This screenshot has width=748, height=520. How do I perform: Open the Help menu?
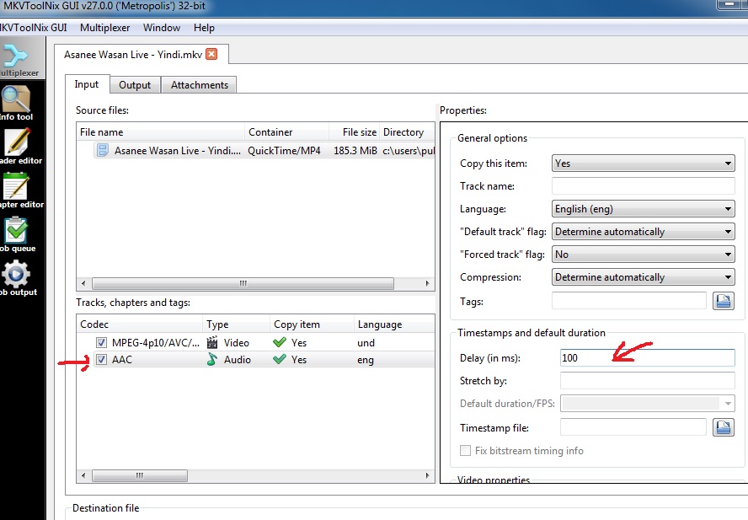[x=204, y=28]
